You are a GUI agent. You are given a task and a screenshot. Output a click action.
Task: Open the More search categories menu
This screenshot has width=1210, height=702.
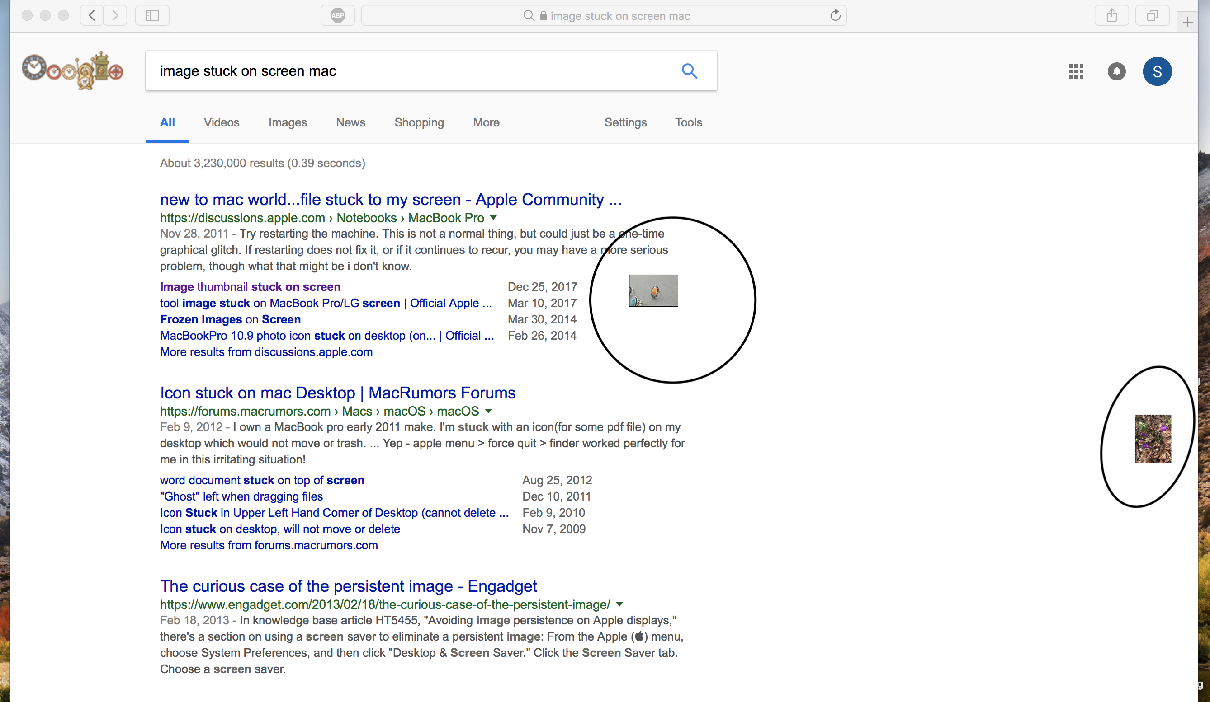pyautogui.click(x=486, y=122)
